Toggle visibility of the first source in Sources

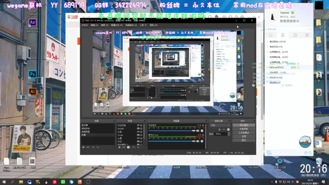coord(138,125)
